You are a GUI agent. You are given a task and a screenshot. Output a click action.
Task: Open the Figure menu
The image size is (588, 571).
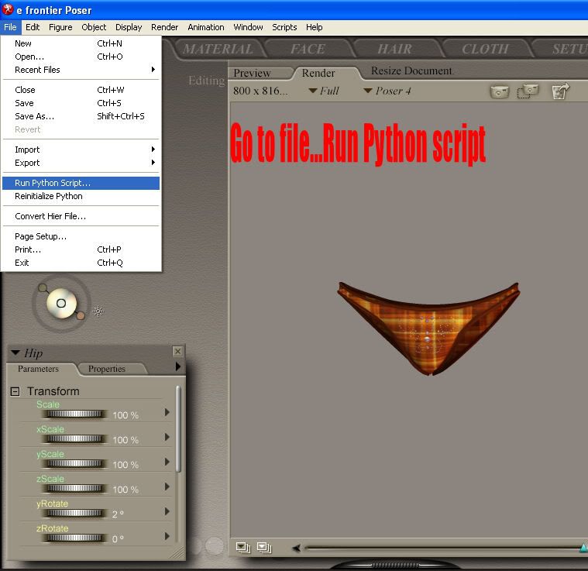(60, 27)
